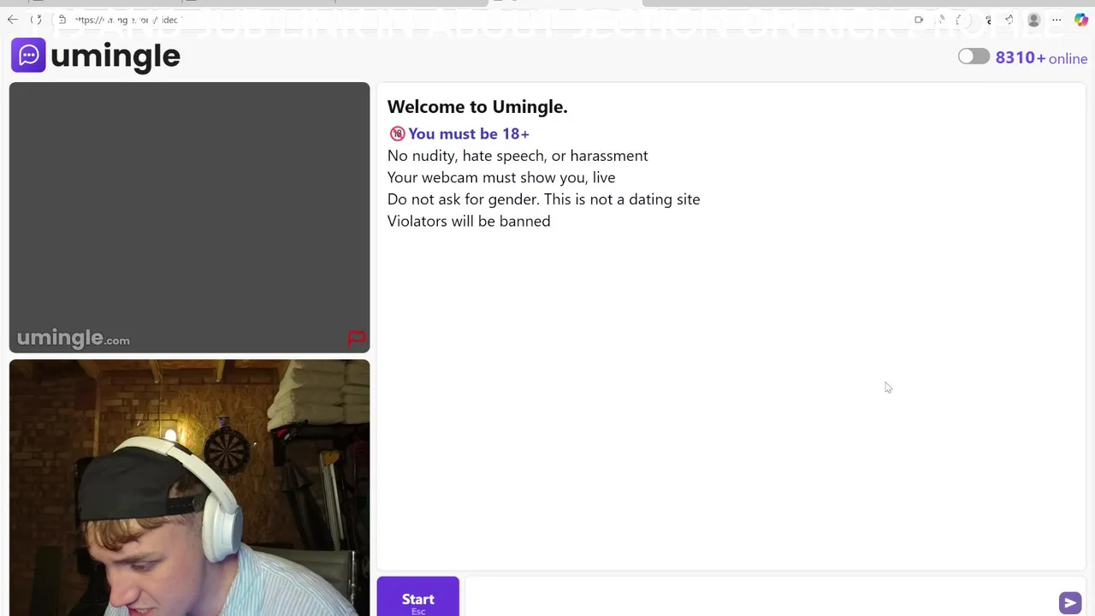Click 'Your webcam must show you, live' line
This screenshot has width=1095, height=616.
[x=501, y=177]
